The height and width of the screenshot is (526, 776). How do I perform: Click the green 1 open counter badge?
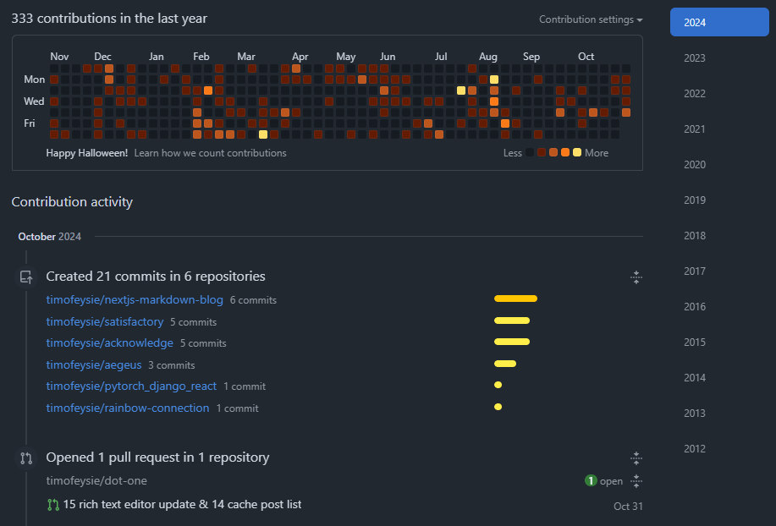pyautogui.click(x=591, y=480)
